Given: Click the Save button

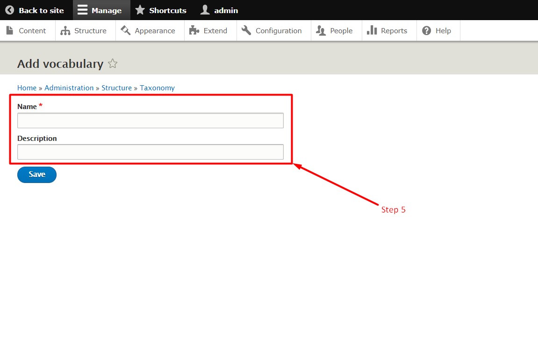Looking at the screenshot, I should pyautogui.click(x=37, y=175).
